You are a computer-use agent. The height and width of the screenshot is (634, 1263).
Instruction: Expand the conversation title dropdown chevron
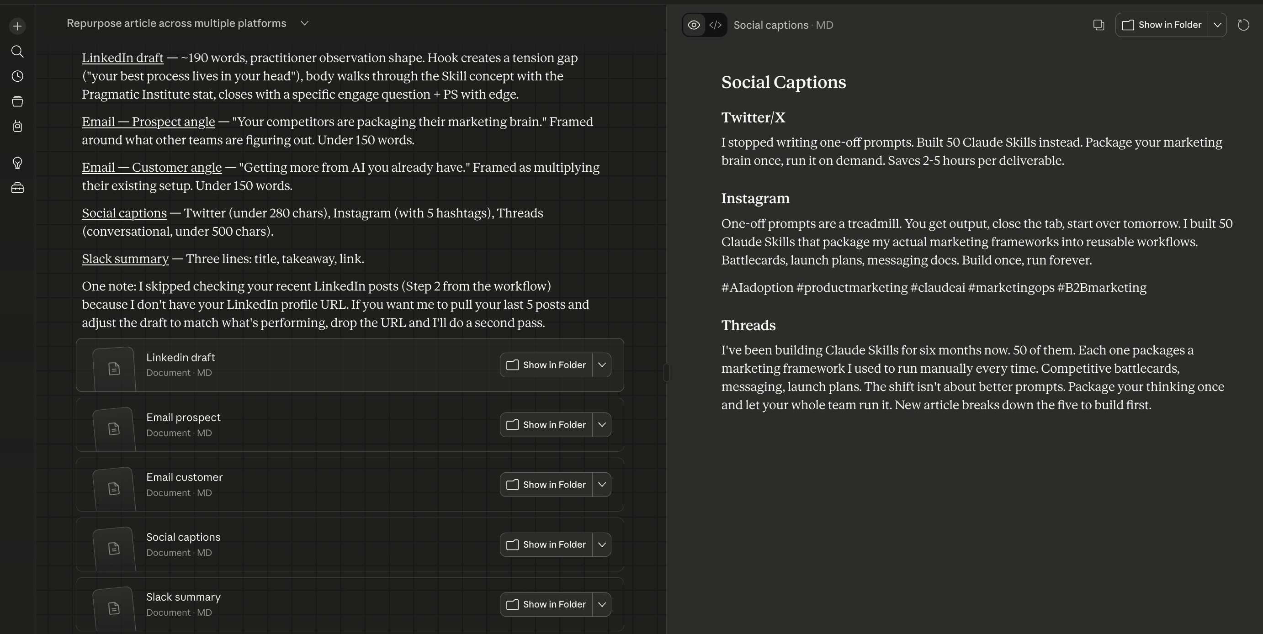pos(304,23)
